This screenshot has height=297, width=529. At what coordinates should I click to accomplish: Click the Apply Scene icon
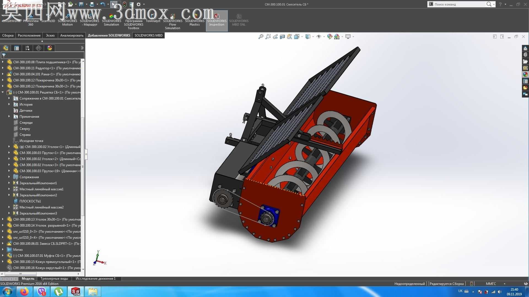click(337, 37)
